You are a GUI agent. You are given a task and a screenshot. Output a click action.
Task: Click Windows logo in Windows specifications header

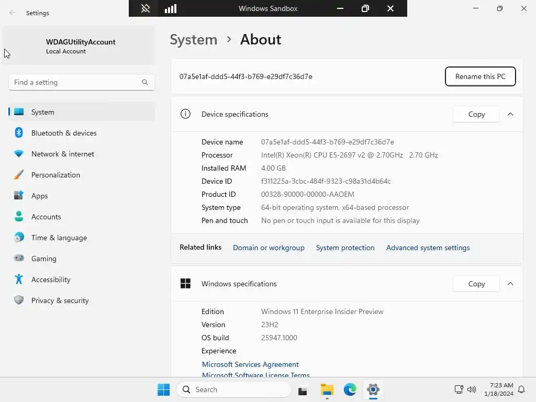tap(185, 283)
